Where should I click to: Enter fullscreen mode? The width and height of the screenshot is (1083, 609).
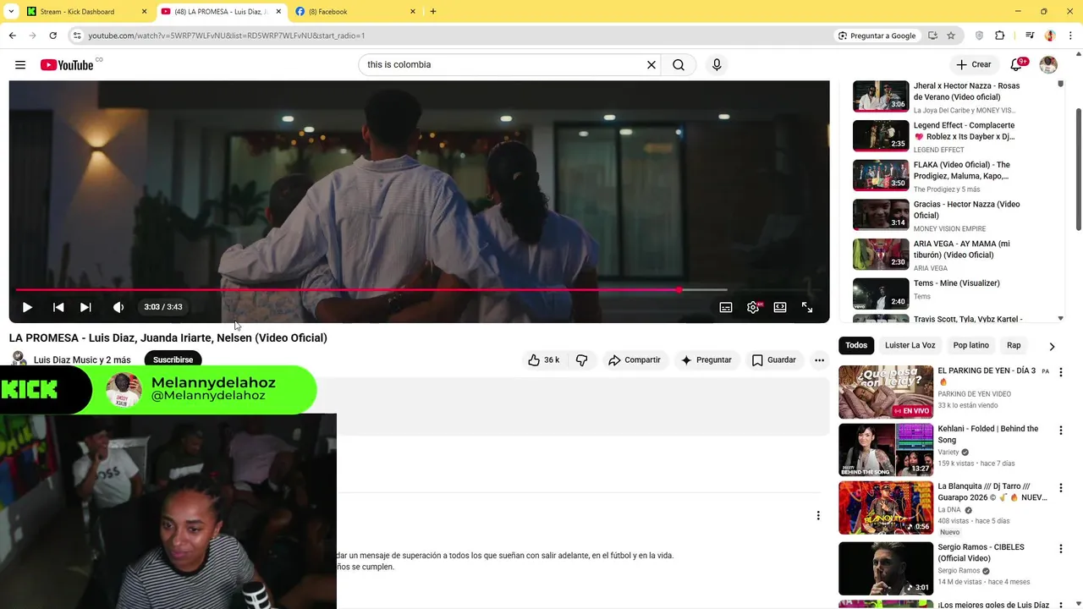807,307
